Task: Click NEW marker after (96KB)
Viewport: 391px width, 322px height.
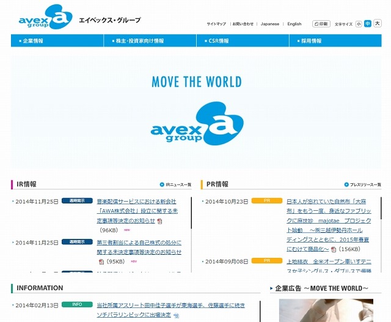Action: click(127, 230)
